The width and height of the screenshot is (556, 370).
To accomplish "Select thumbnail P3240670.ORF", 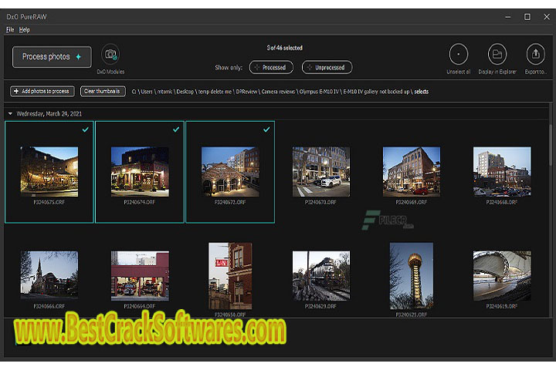I will (321, 172).
